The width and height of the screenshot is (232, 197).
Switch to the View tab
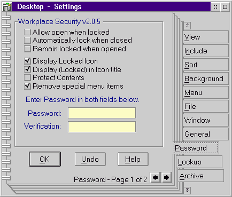pyautogui.click(x=206, y=37)
